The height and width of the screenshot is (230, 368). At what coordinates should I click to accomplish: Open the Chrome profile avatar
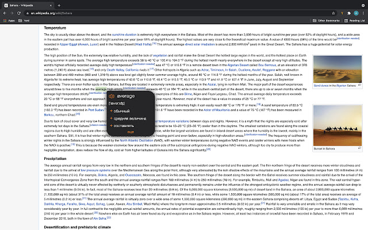[356, 13]
